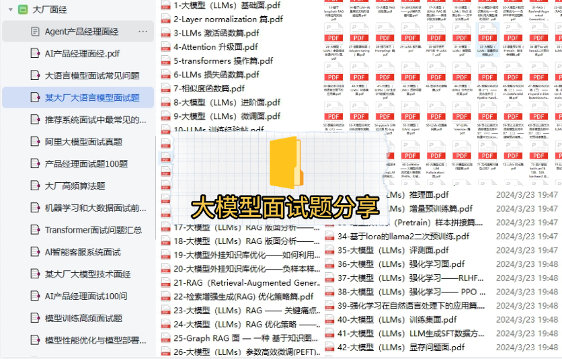Select file 21-RAG (Retrieval-Augmented Gener..
This screenshot has height=359, width=562.
click(247, 282)
